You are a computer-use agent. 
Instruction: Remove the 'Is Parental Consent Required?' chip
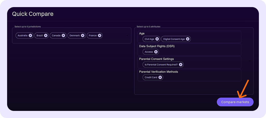coord(181,65)
